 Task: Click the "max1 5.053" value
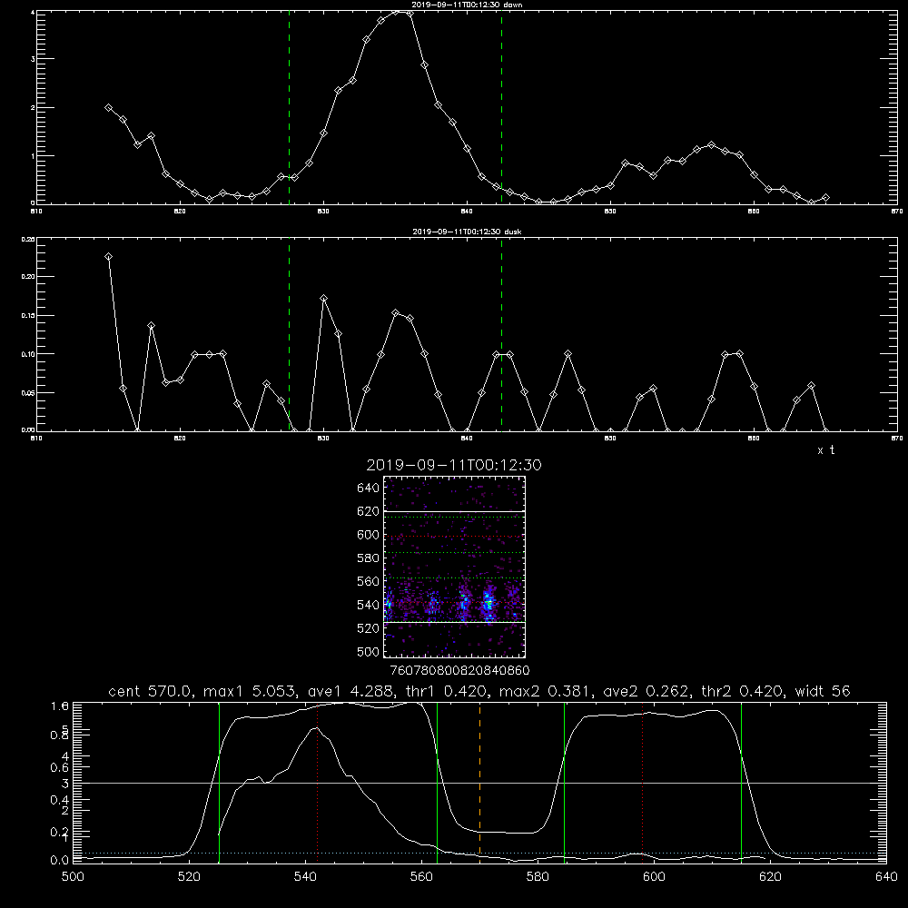(252, 691)
